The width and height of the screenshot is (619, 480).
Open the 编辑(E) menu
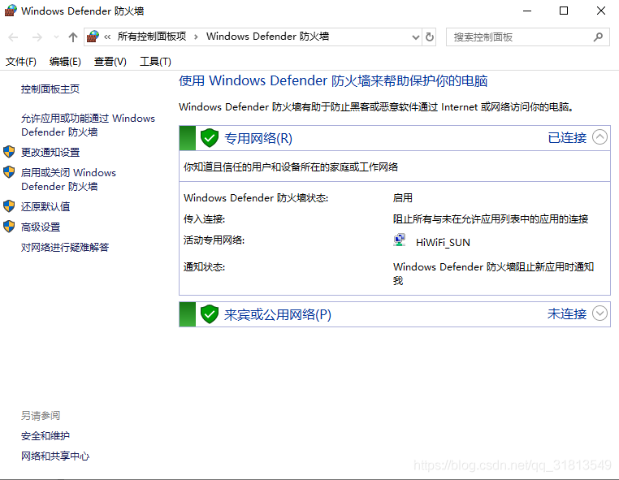coord(65,62)
